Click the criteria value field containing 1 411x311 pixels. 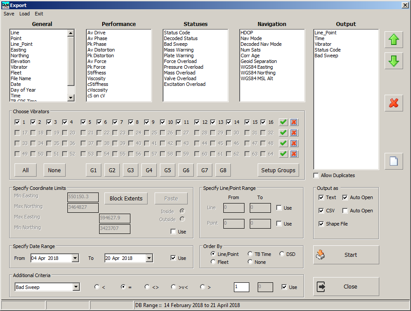point(241,287)
